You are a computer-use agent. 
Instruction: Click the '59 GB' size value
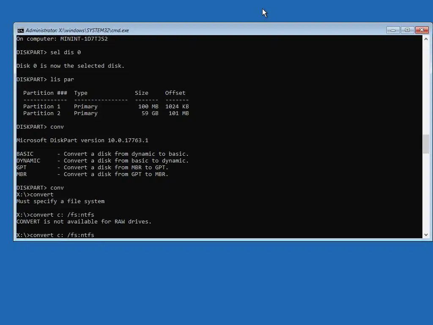click(150, 113)
